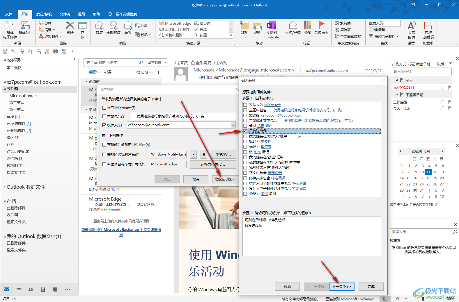Click 取消 button in Rules Wizard

pos(287,287)
